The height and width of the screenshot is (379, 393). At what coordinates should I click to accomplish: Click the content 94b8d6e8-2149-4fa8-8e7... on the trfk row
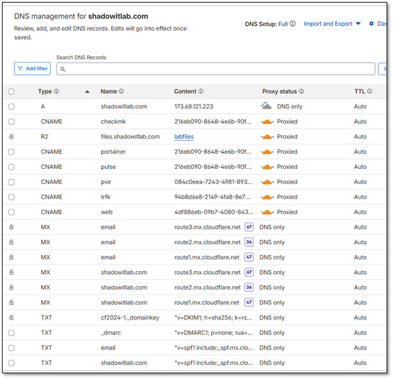(x=213, y=197)
